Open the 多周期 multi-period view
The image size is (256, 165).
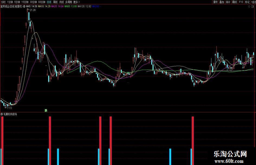69,2
